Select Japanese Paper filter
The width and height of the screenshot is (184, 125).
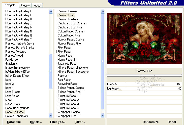click(x=67, y=64)
